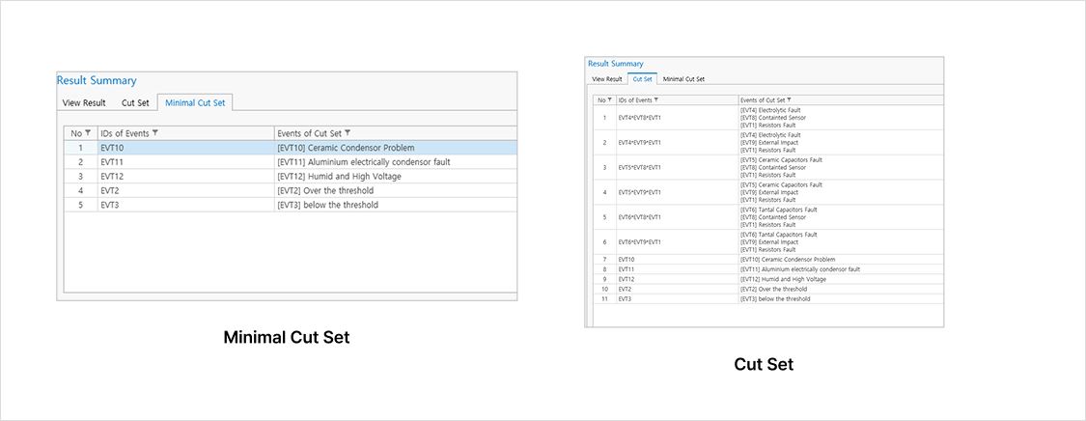Open the No column filter in the five-row table

pos(88,133)
